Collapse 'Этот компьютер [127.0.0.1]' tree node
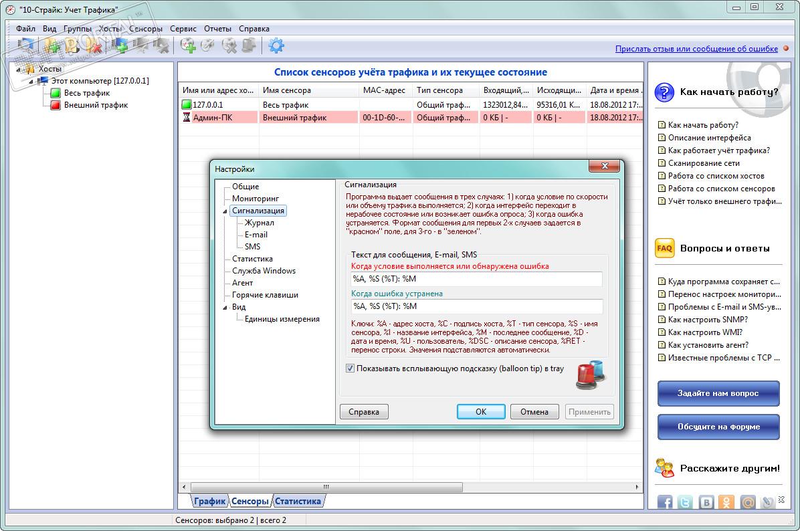Viewport: 800px width, 531px height. click(31, 81)
